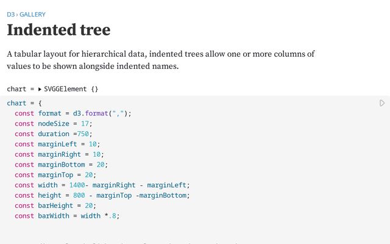This screenshot has width=390, height=244.
Task: Expand the SVGGElement disclosure triangle
Action: (40, 89)
